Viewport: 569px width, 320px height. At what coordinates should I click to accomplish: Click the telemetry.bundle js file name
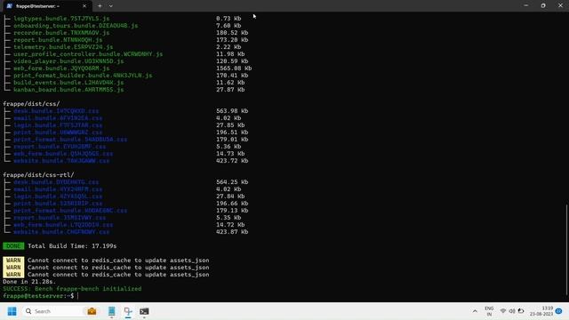click(x=63, y=47)
